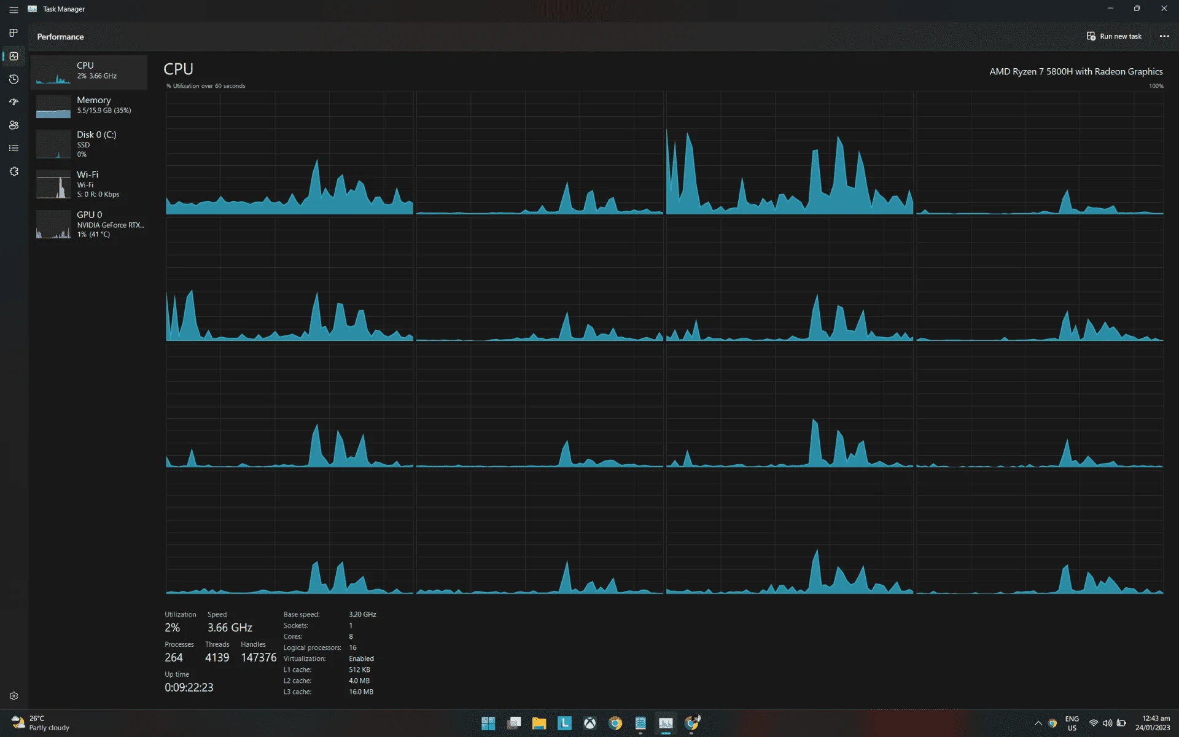Click the Run new task button
This screenshot has width=1179, height=737.
(1114, 36)
